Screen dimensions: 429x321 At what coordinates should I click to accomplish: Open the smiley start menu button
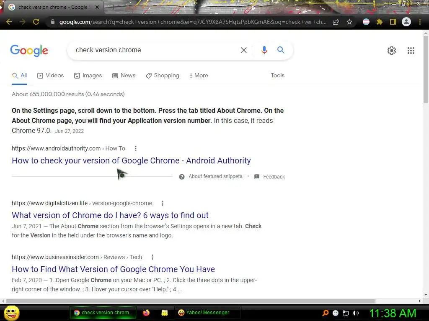12,313
